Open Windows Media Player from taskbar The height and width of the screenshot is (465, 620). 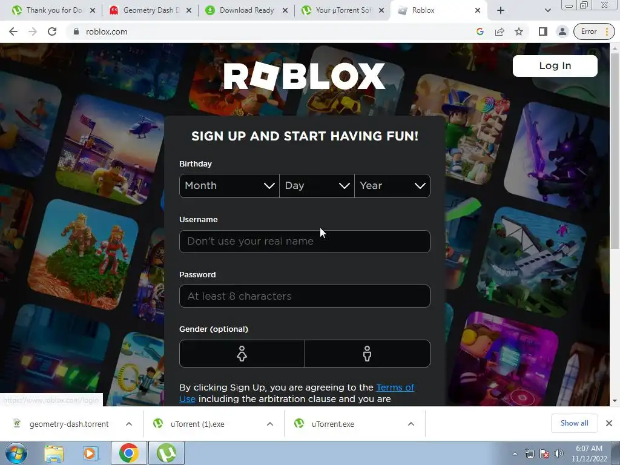coord(90,453)
